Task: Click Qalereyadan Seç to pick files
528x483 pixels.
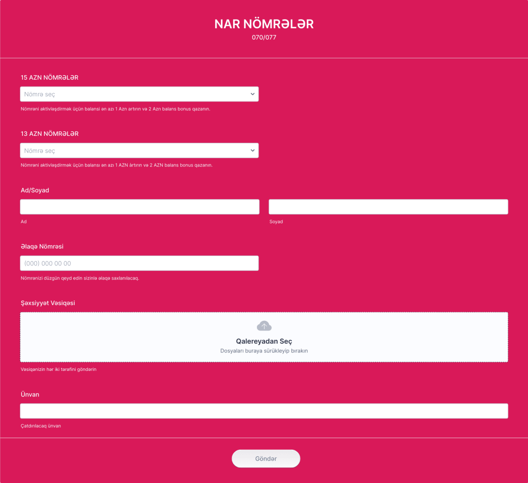Action: [x=264, y=341]
